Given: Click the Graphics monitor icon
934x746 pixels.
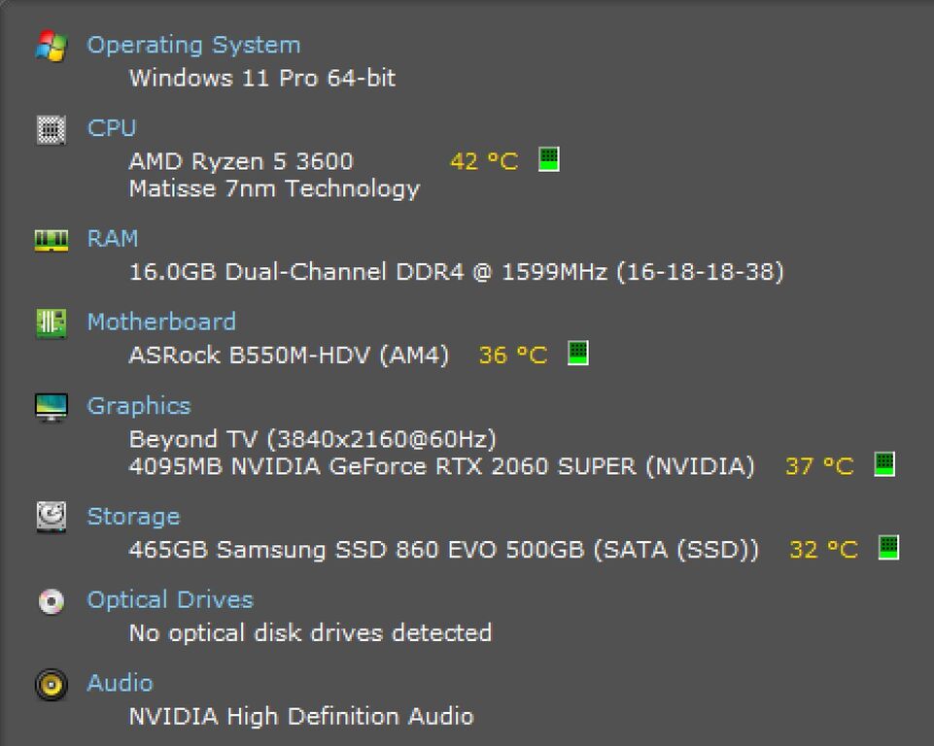Looking at the screenshot, I should (52, 407).
